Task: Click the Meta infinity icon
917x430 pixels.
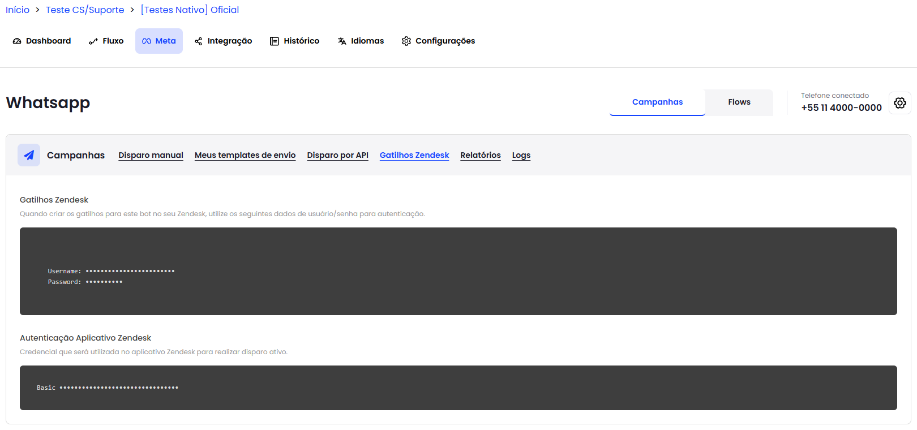Action: point(147,41)
